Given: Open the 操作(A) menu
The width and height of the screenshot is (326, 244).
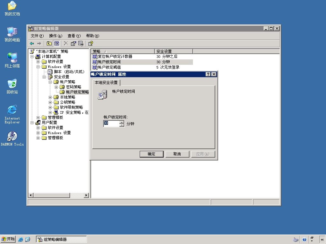Looking at the screenshot, I should [x=56, y=36].
